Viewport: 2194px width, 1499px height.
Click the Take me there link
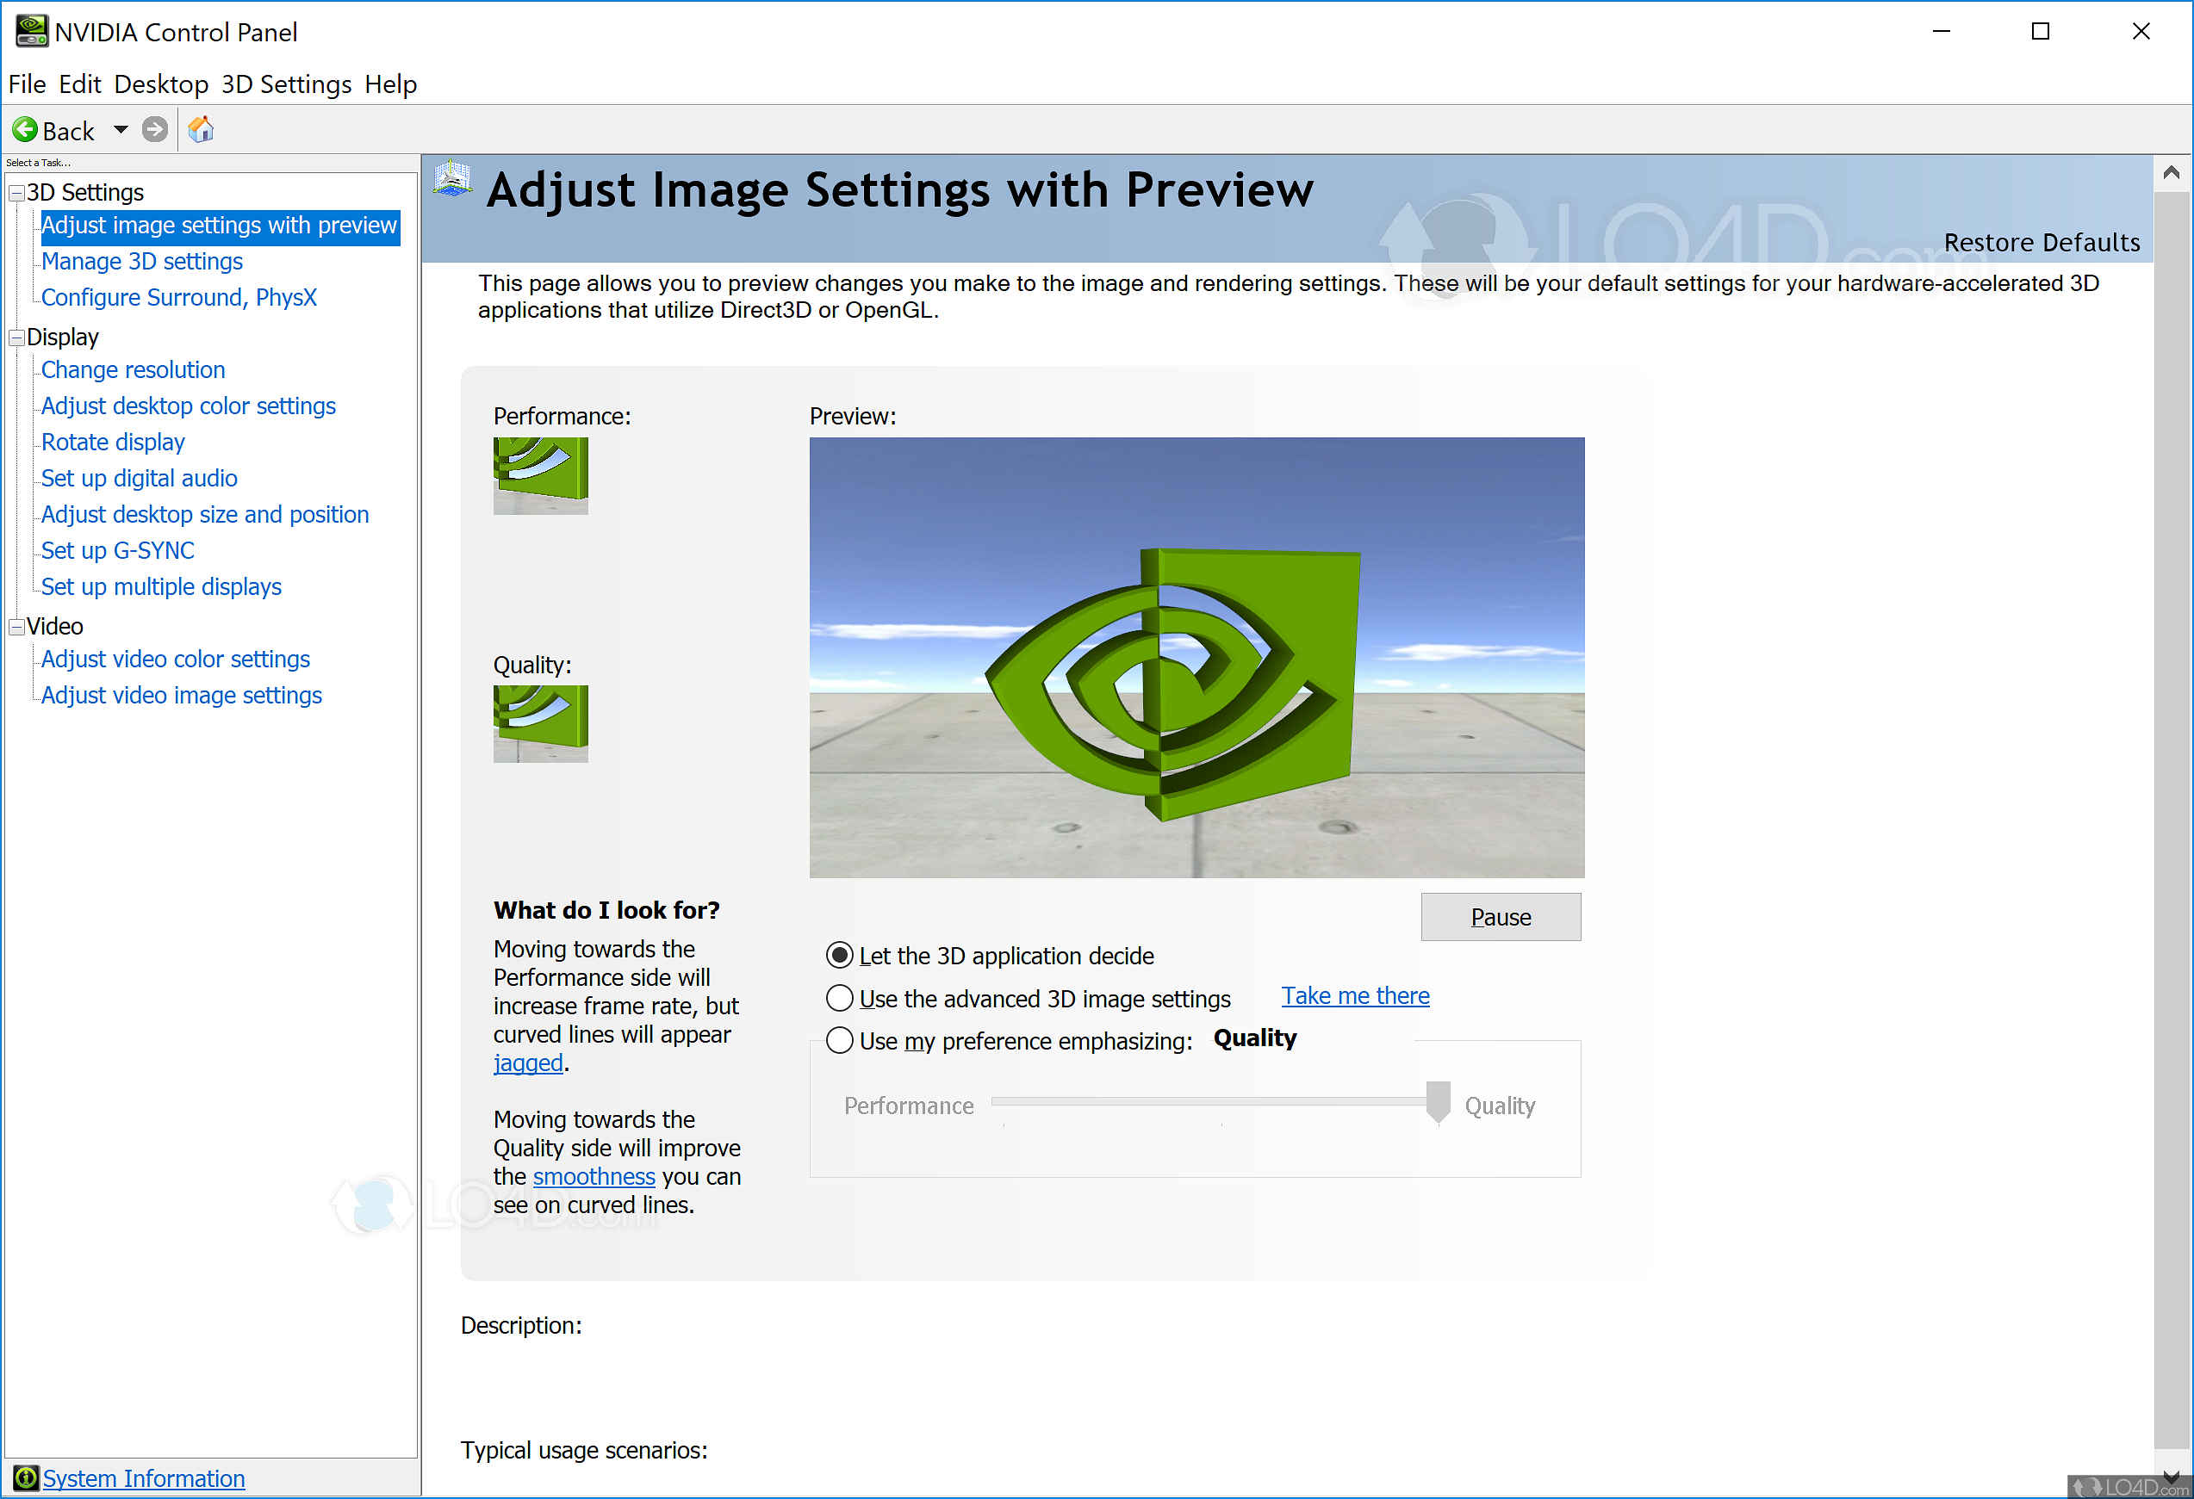coord(1355,996)
